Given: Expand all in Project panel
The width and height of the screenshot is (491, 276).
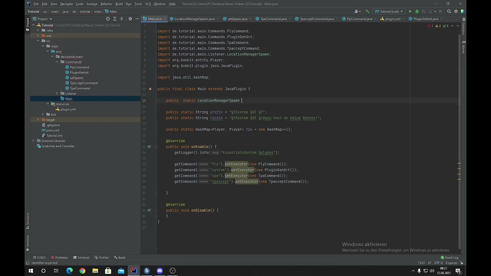Looking at the screenshot, I should click(x=115, y=19).
